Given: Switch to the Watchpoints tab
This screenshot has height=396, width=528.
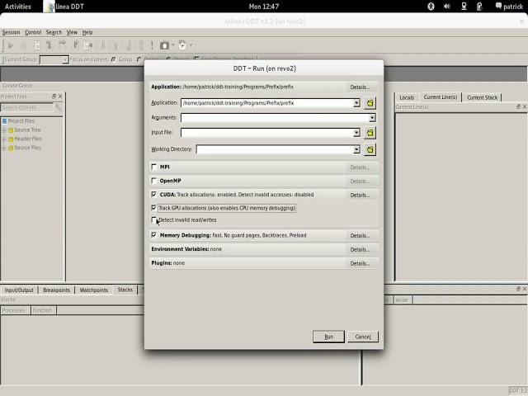Looking at the screenshot, I should (x=93, y=290).
